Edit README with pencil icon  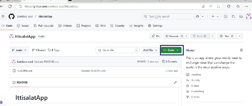coord(175,82)
